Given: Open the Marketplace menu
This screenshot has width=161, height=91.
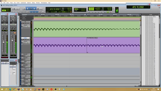Looking at the screenshot, I should 44,3.
